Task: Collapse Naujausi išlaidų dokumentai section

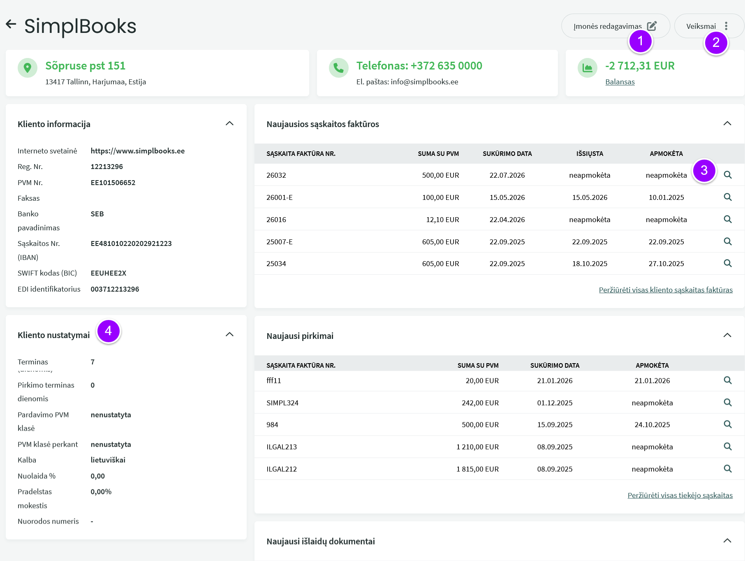Action: tap(727, 540)
